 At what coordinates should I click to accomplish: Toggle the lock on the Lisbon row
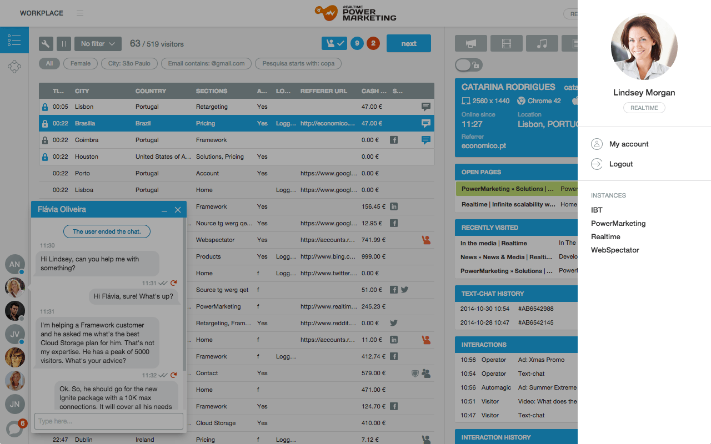45,107
